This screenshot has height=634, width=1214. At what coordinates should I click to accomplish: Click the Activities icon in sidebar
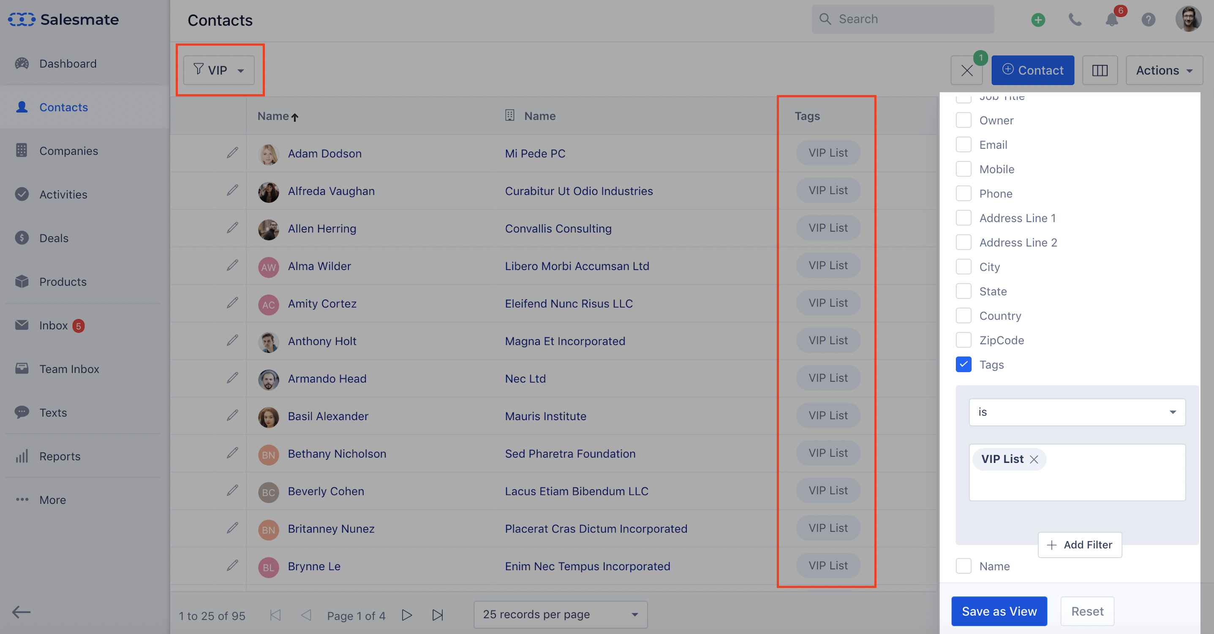[x=22, y=194]
